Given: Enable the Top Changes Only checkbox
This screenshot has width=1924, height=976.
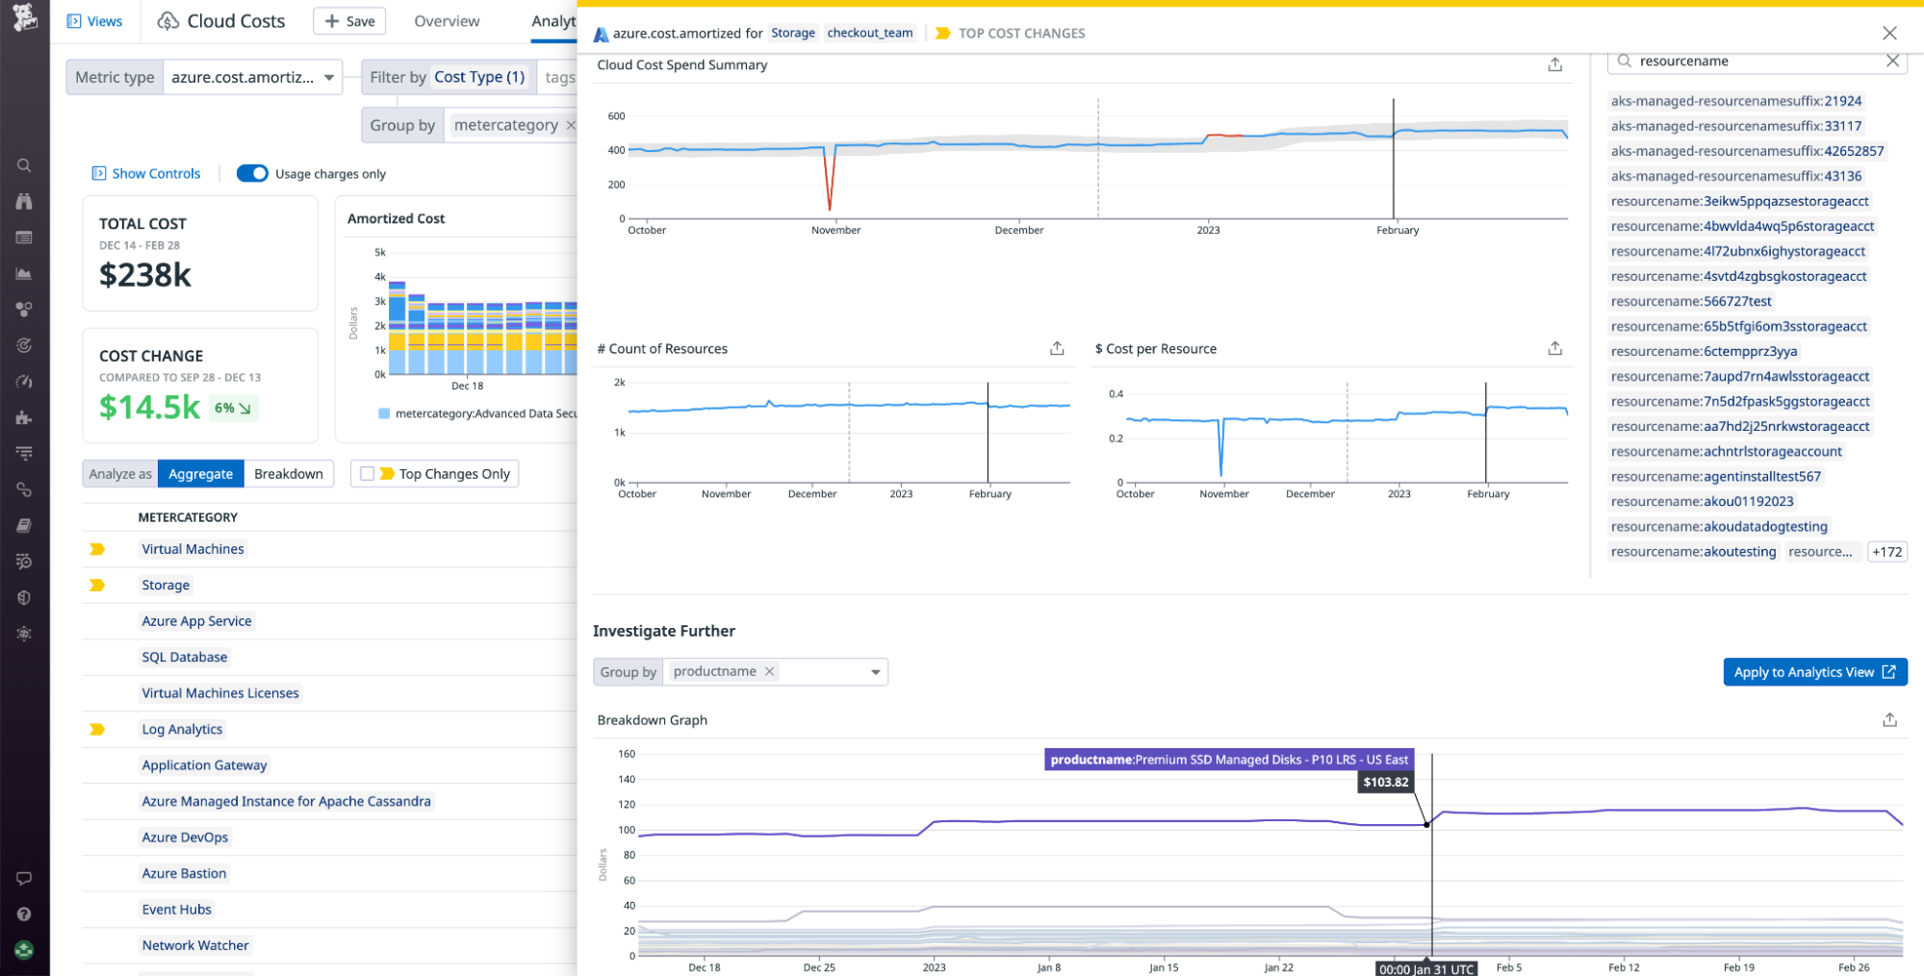Looking at the screenshot, I should [x=367, y=473].
